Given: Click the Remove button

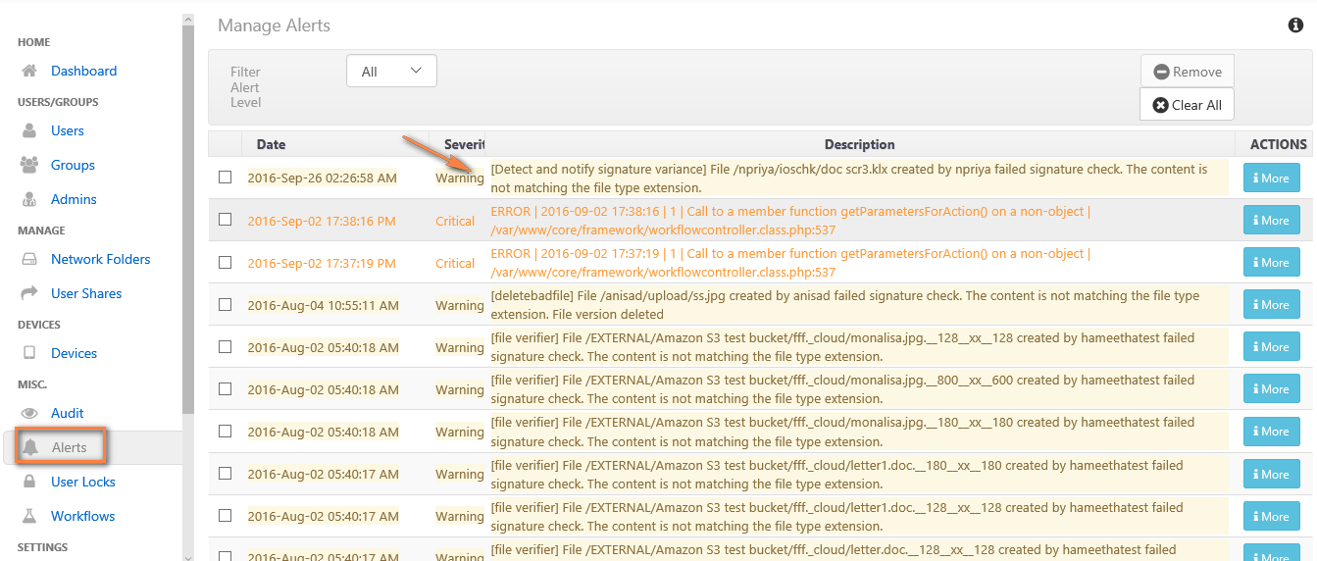Looking at the screenshot, I should point(1187,72).
